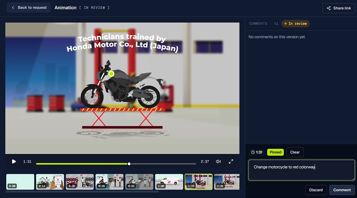This screenshot has height=198, width=357.
Task: Click the Animation title text
Action: pos(65,8)
